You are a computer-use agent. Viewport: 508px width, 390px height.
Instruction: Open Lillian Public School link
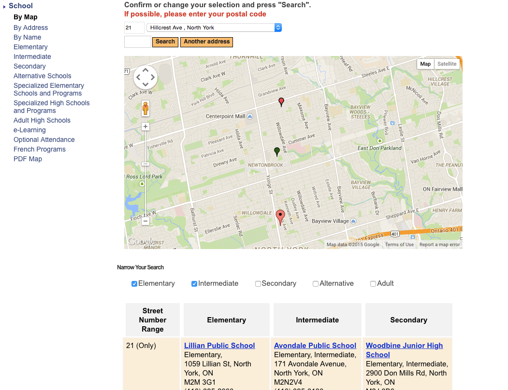pos(219,346)
